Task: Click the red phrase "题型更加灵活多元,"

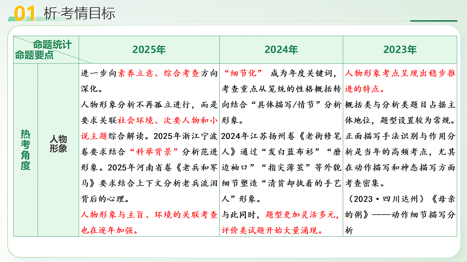Action: [x=302, y=215]
